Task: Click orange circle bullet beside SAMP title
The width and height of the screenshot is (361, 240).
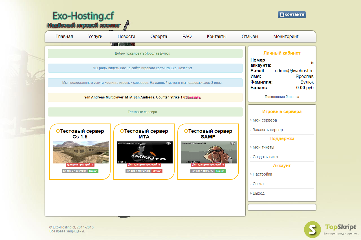Action: [186, 131]
